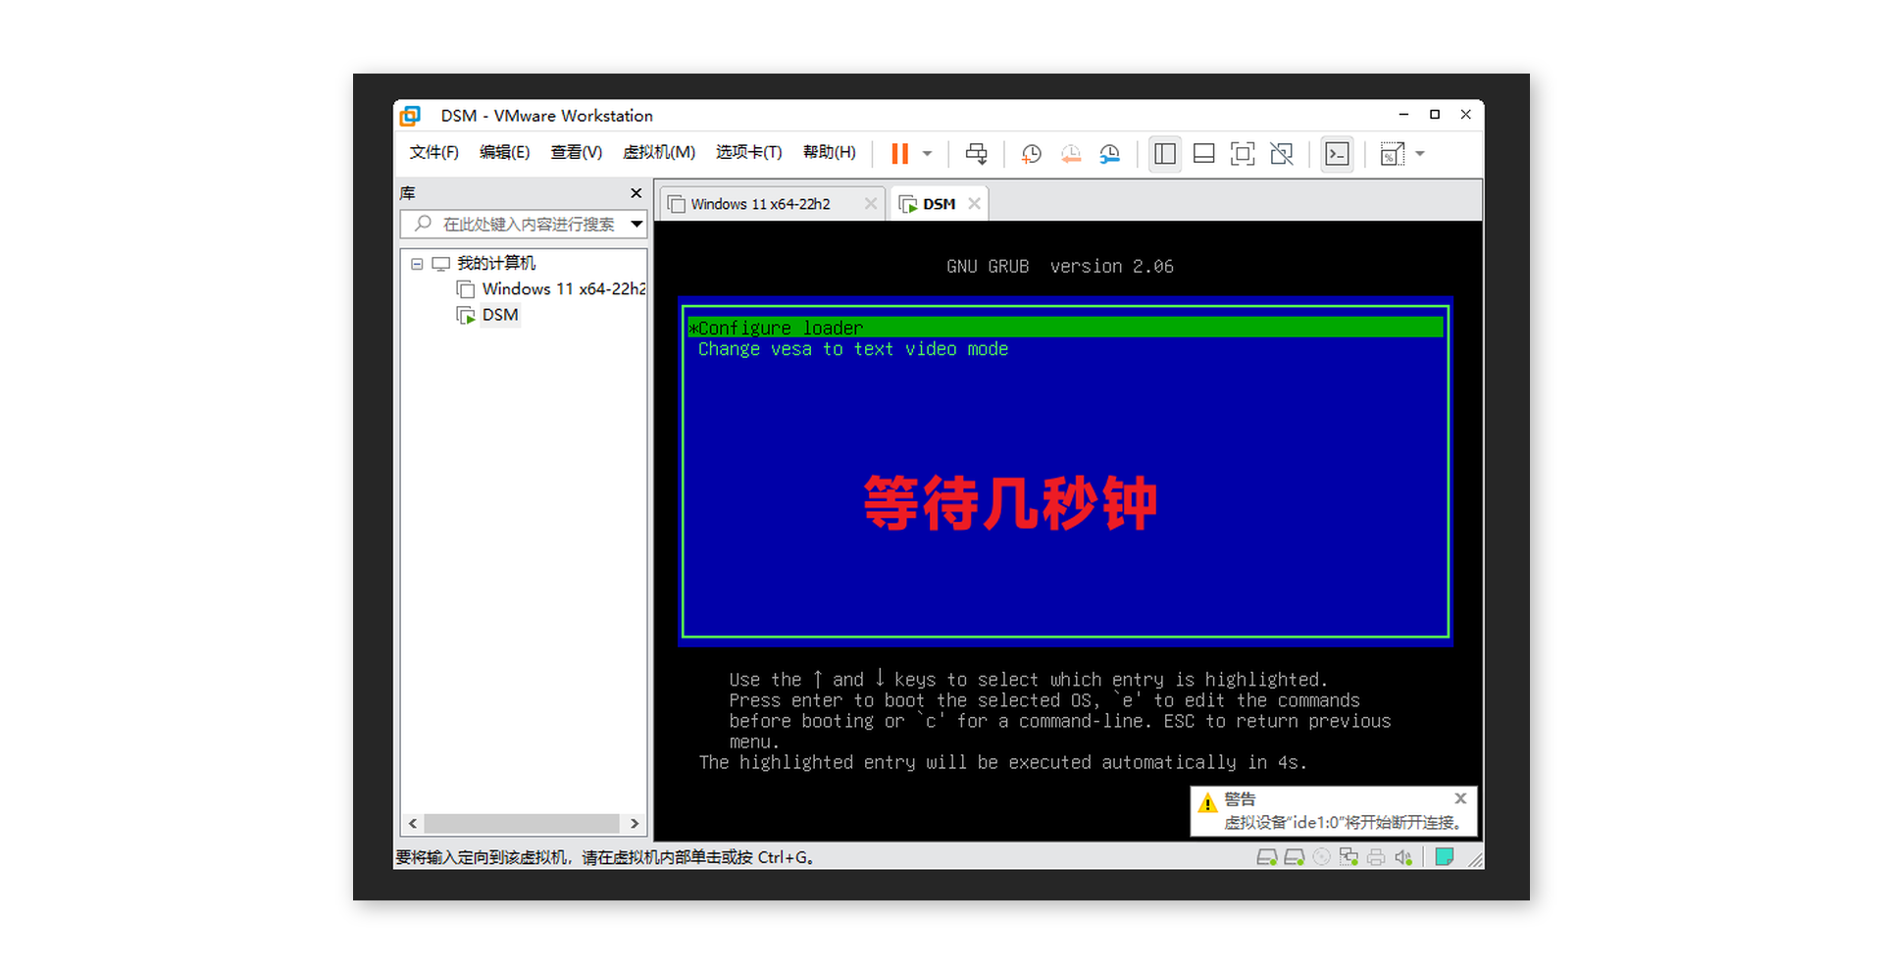This screenshot has width=1883, height=974.
Task: Pause the running virtual machine
Action: 899,154
